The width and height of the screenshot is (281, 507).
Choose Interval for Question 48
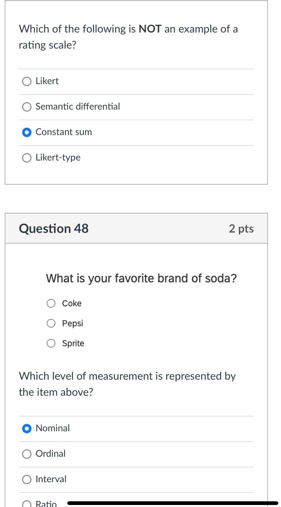tap(26, 479)
